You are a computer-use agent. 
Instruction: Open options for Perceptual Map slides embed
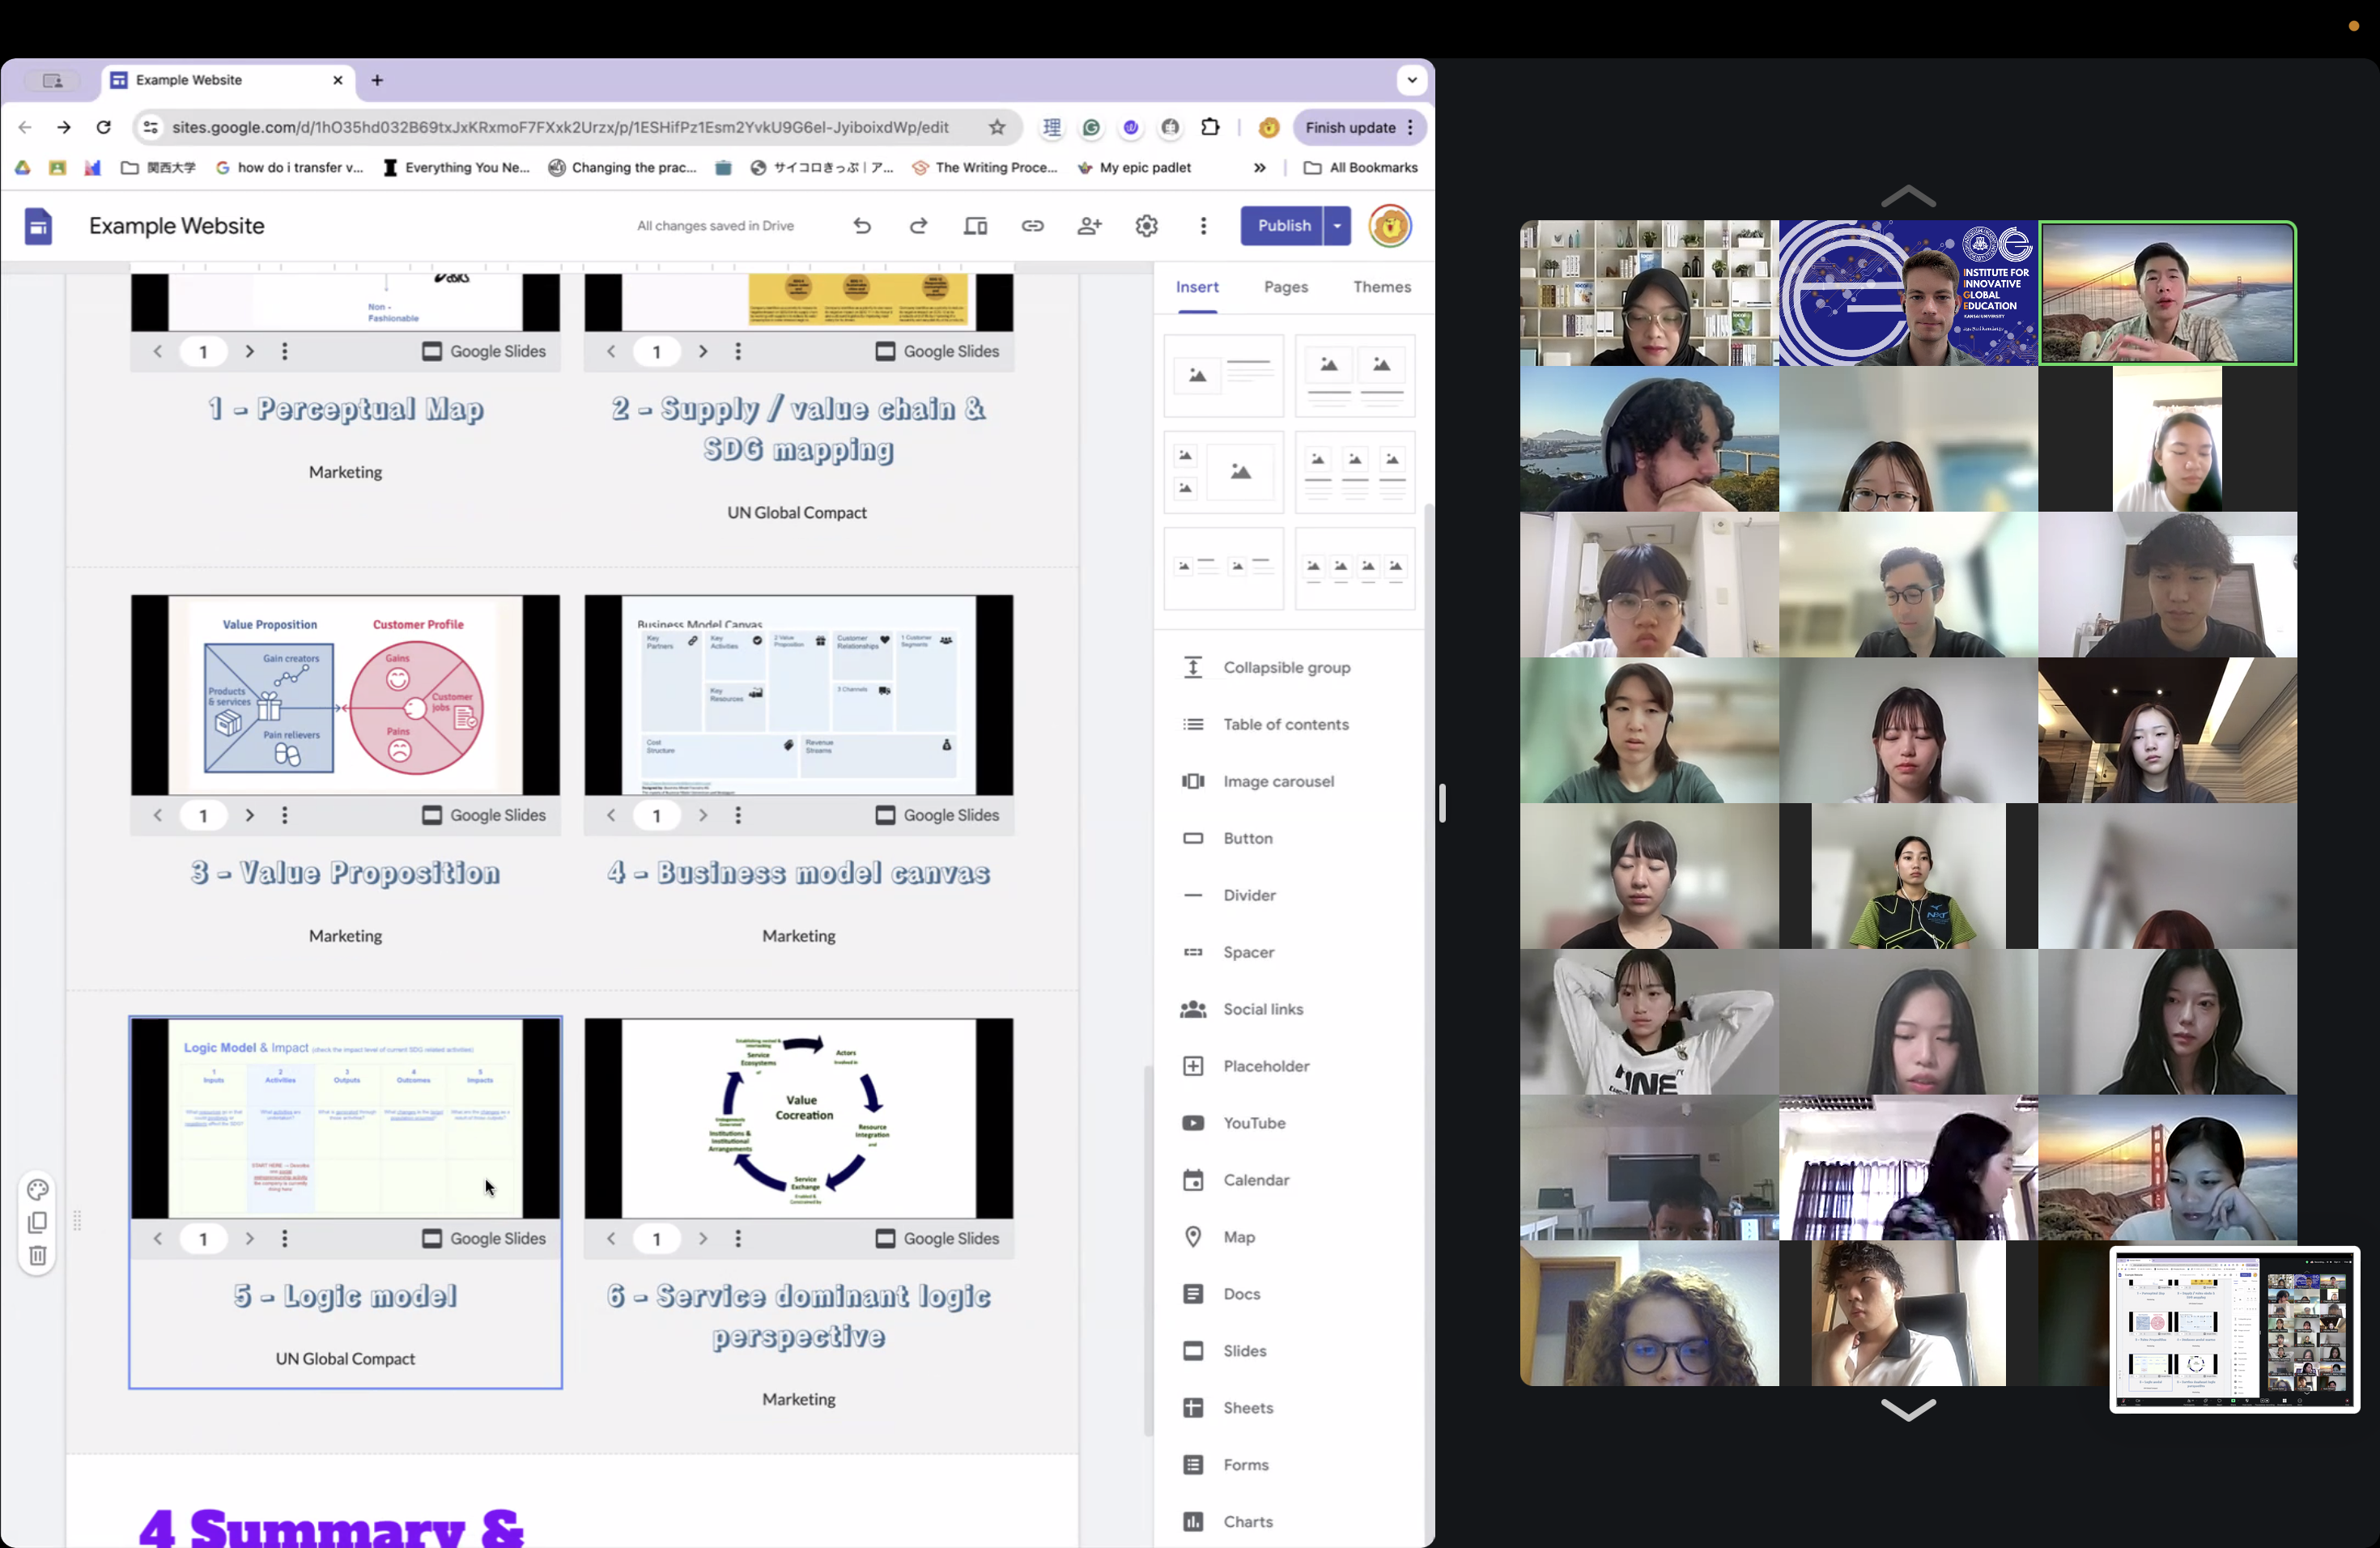285,351
